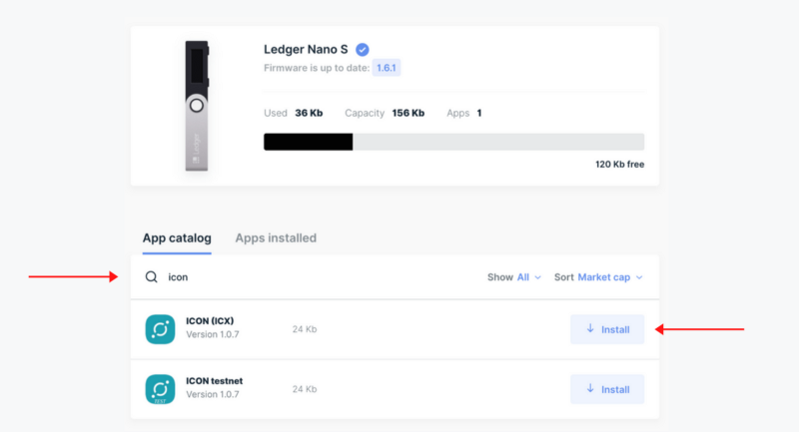Click the 'ICON (ICX)' app name
This screenshot has width=799, height=432.
tap(210, 321)
